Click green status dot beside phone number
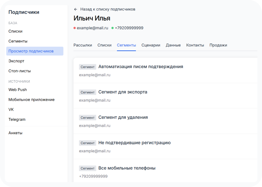262x187 pixels. pos(113,28)
